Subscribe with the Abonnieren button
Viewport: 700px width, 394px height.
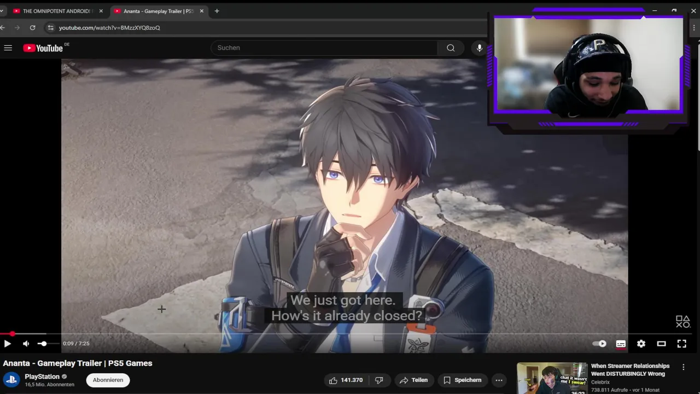click(x=108, y=380)
